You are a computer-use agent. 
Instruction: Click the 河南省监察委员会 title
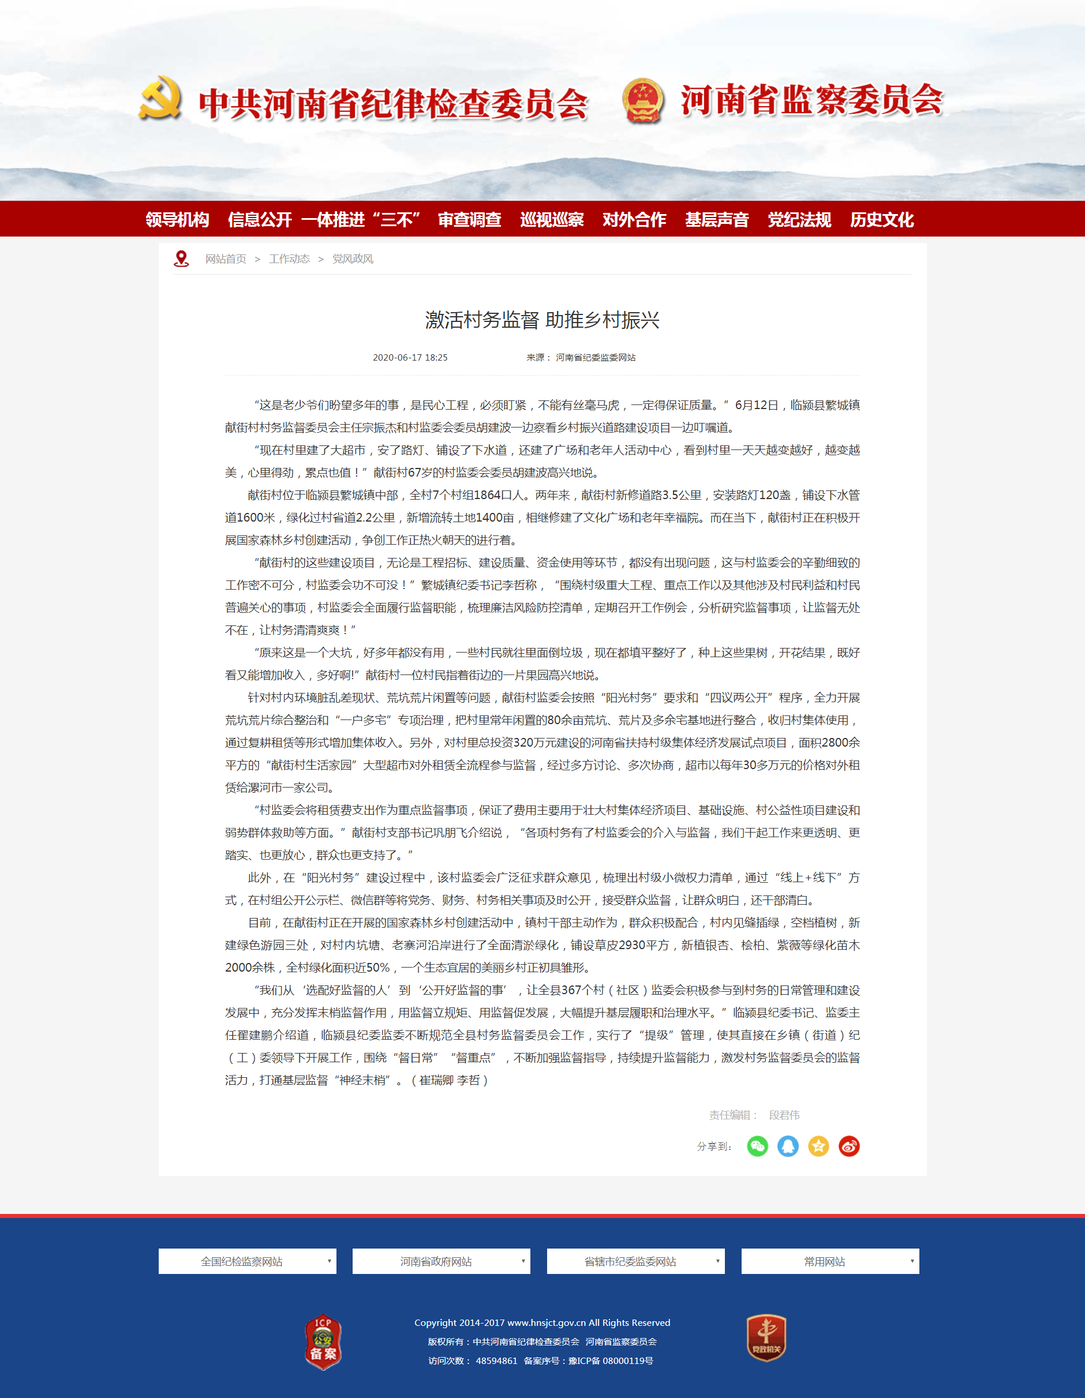tap(811, 100)
